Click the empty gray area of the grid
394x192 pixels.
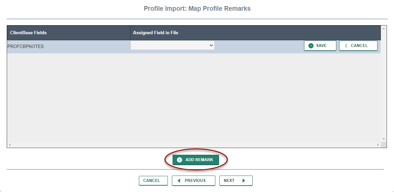(194, 97)
